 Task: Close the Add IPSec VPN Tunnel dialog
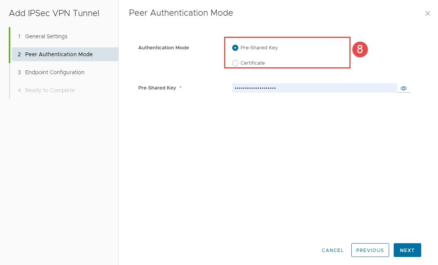click(x=427, y=13)
